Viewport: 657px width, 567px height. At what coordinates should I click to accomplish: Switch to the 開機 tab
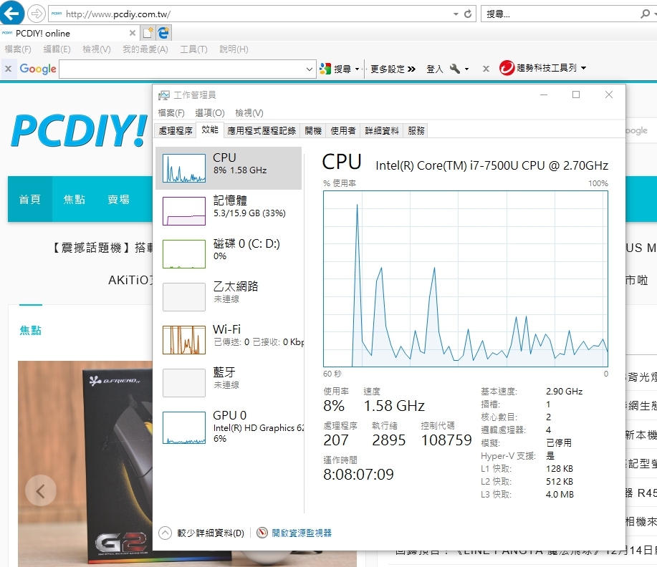(x=313, y=130)
